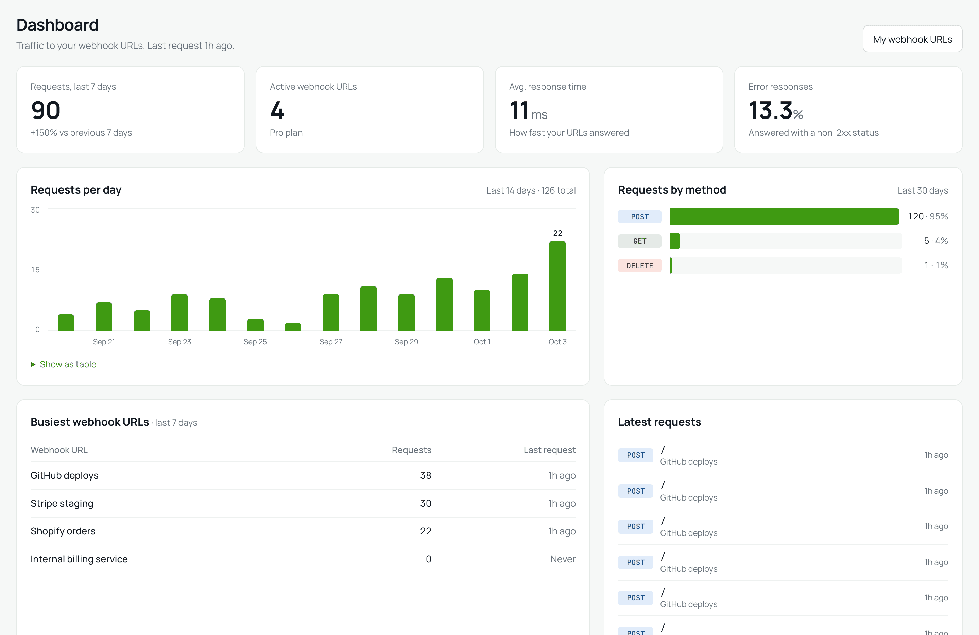The image size is (979, 635).
Task: Click the Never value for Internal billing service
Action: point(563,559)
